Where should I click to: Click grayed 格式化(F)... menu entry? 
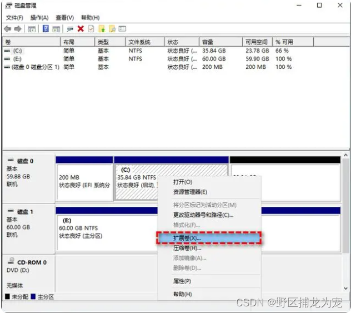point(209,225)
